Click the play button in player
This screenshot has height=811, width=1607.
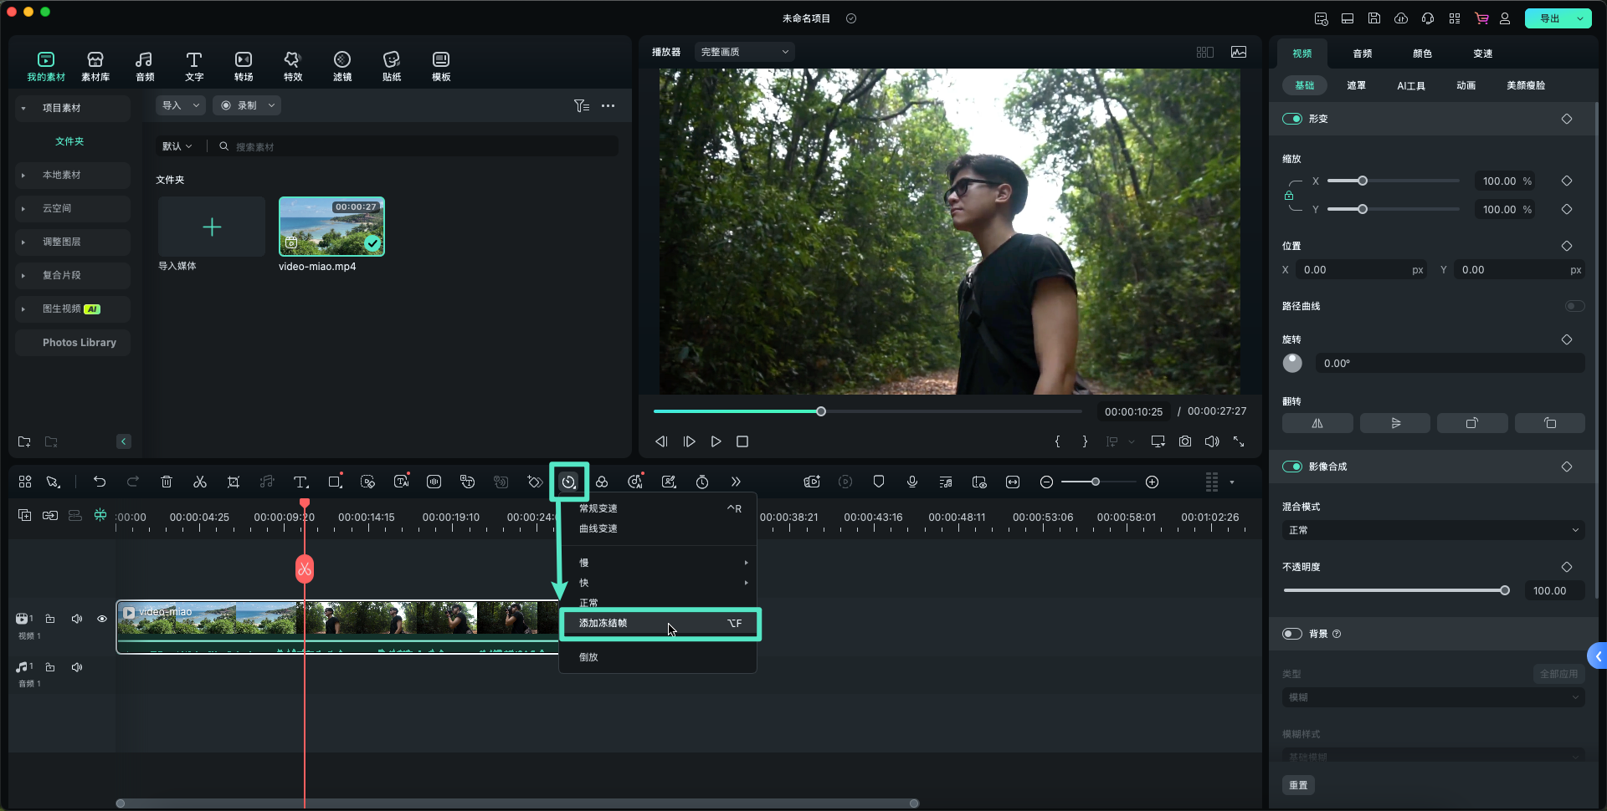[716, 441]
